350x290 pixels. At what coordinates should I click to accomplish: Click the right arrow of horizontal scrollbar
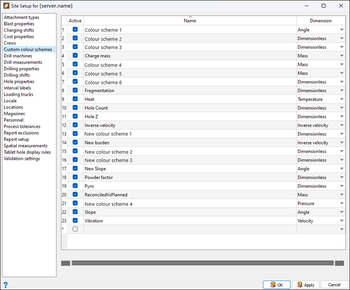(339, 263)
